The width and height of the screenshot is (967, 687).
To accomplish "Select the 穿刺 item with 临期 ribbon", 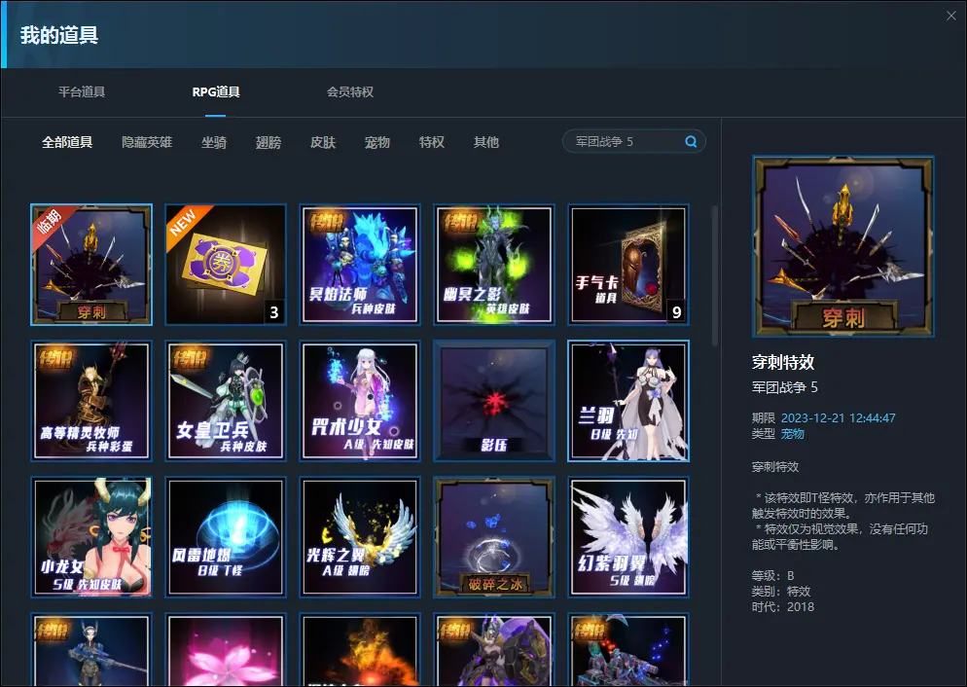I will 91,265.
